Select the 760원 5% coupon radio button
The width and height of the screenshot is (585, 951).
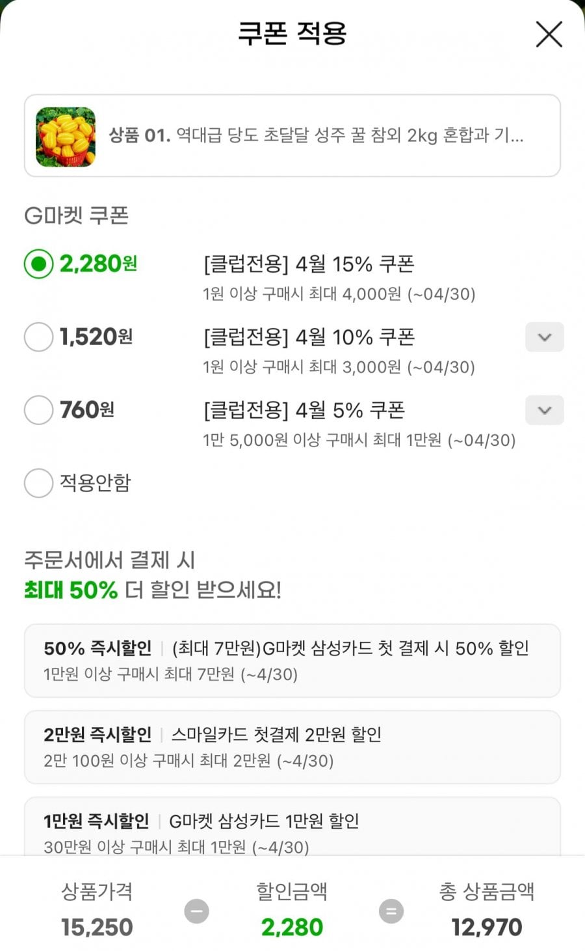click(x=38, y=410)
